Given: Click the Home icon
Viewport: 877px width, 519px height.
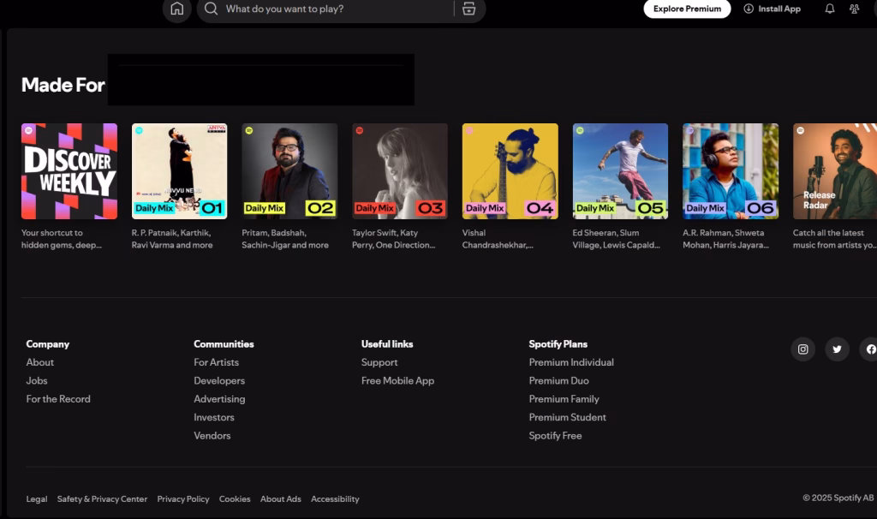Looking at the screenshot, I should pyautogui.click(x=177, y=10).
